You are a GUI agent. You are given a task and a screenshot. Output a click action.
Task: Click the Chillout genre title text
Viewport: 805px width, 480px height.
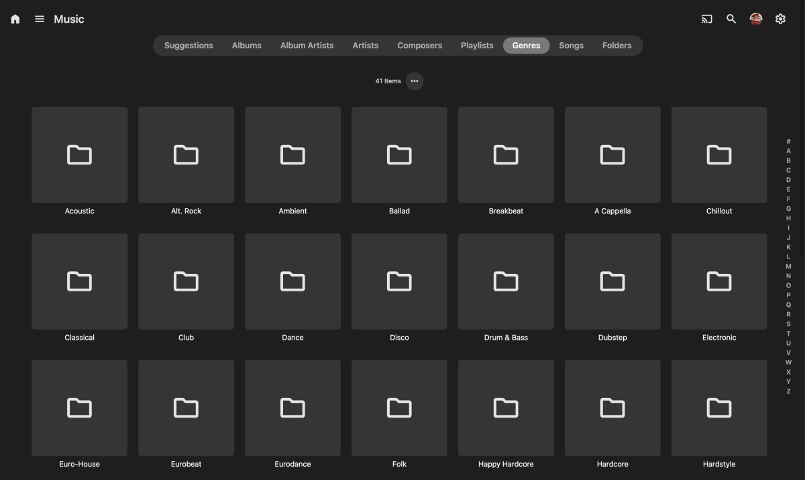(x=719, y=211)
